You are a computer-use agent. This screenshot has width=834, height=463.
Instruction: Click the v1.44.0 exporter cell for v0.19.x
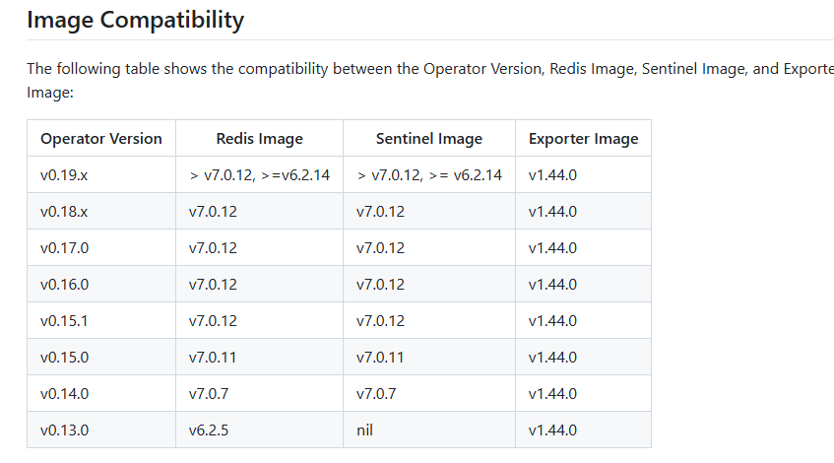click(584, 174)
